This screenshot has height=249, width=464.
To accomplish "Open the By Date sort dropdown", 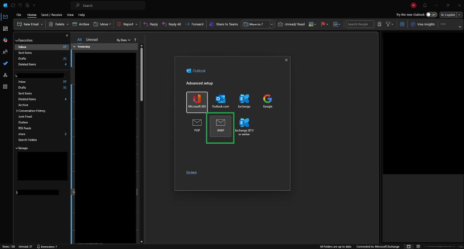I will pos(123,40).
